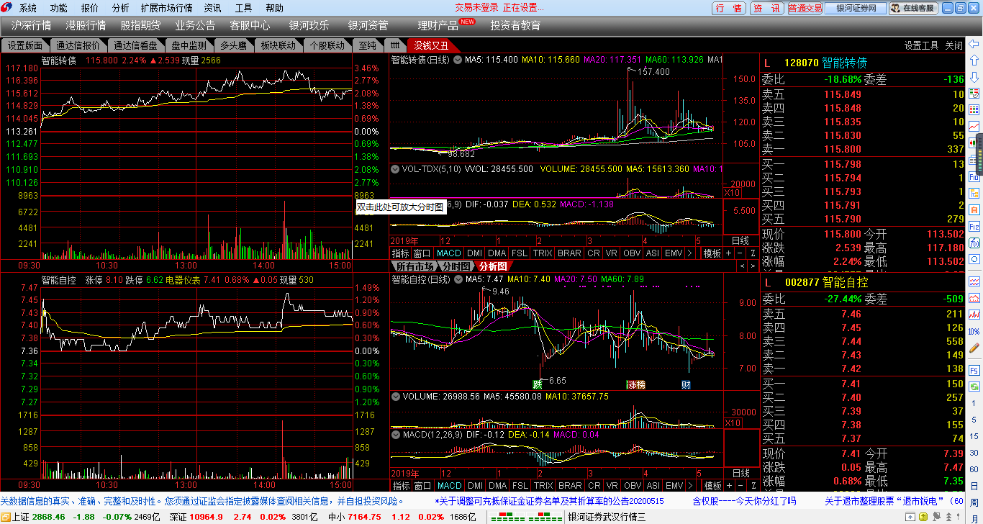Open 沪深行情 in the navigation bar
Image resolution: width=983 pixels, height=524 pixels.
point(32,25)
